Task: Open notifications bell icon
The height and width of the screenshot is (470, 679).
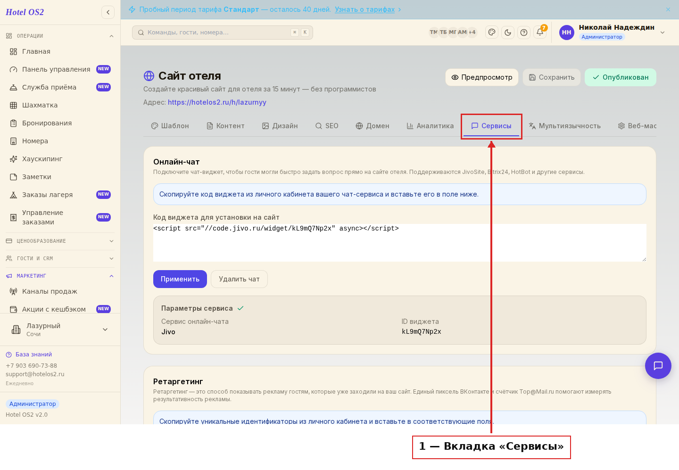Action: pos(540,33)
